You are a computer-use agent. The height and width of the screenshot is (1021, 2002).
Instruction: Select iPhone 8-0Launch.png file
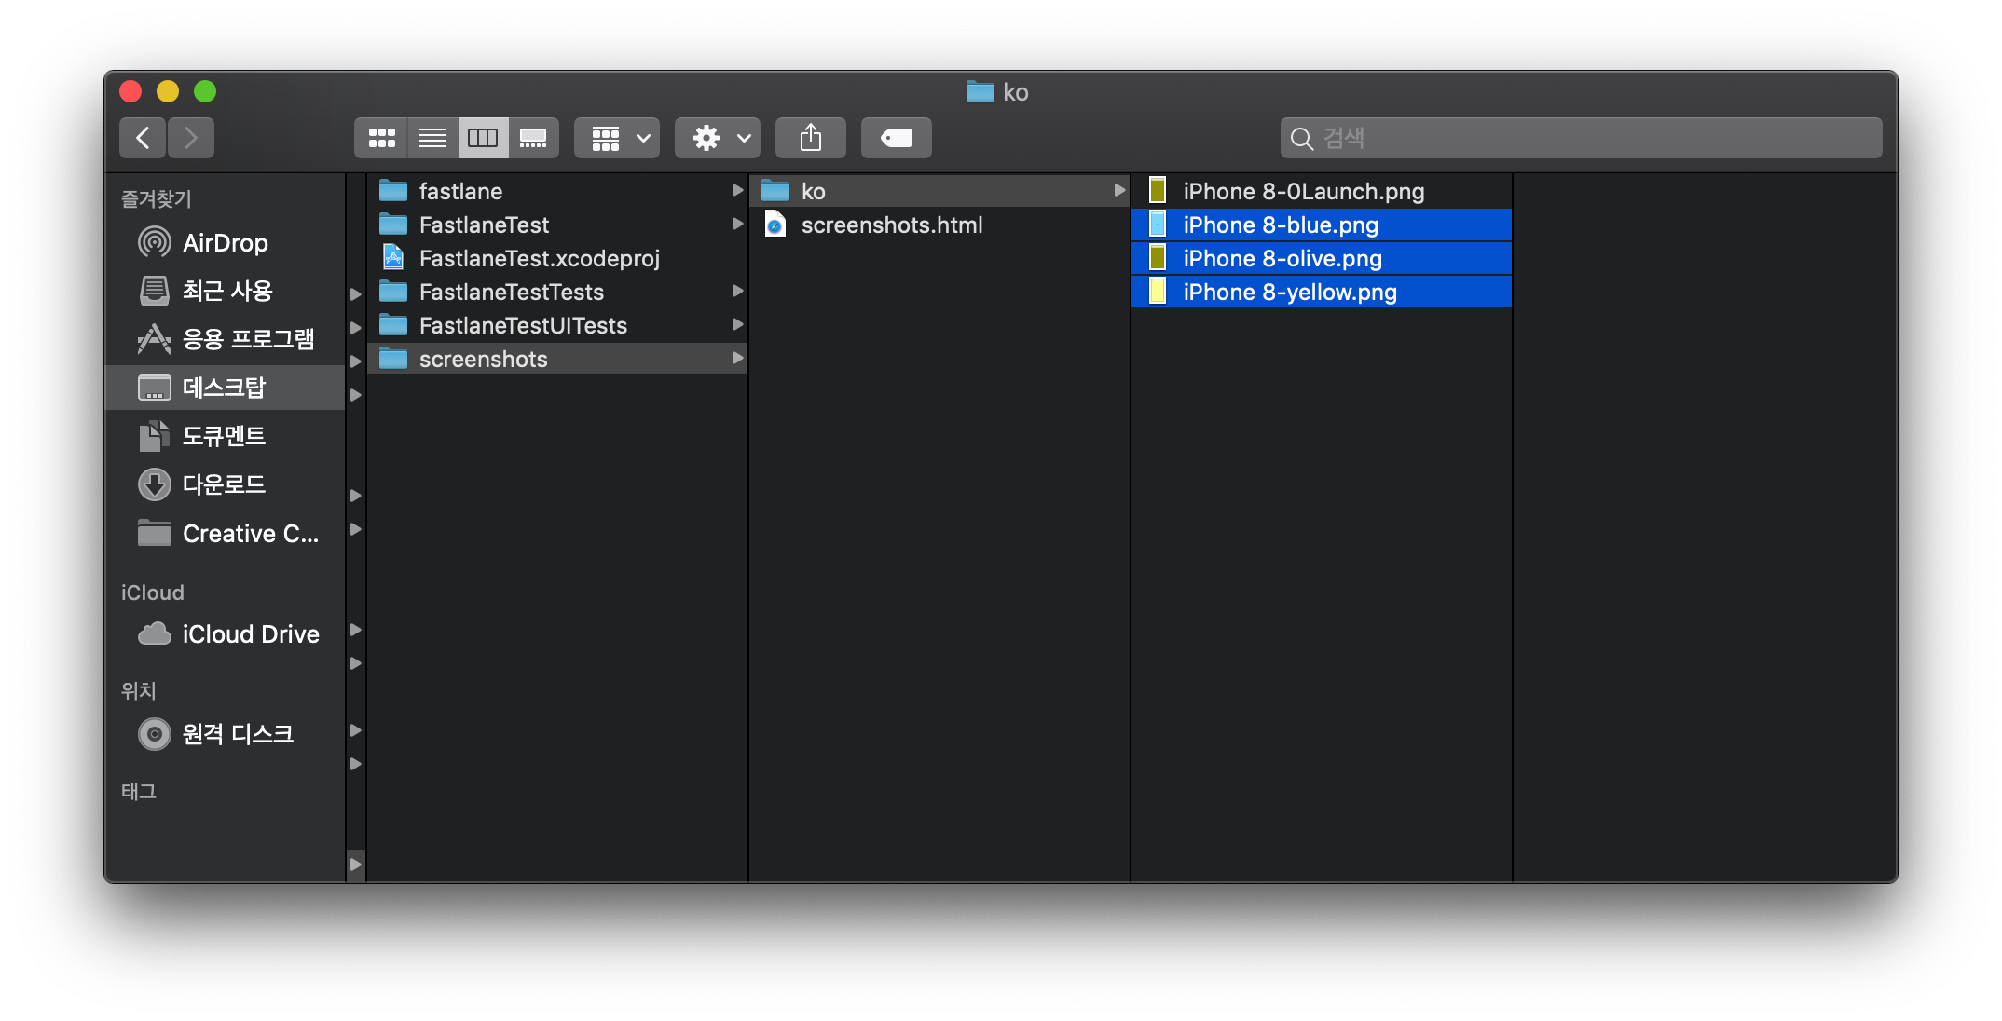pos(1303,192)
